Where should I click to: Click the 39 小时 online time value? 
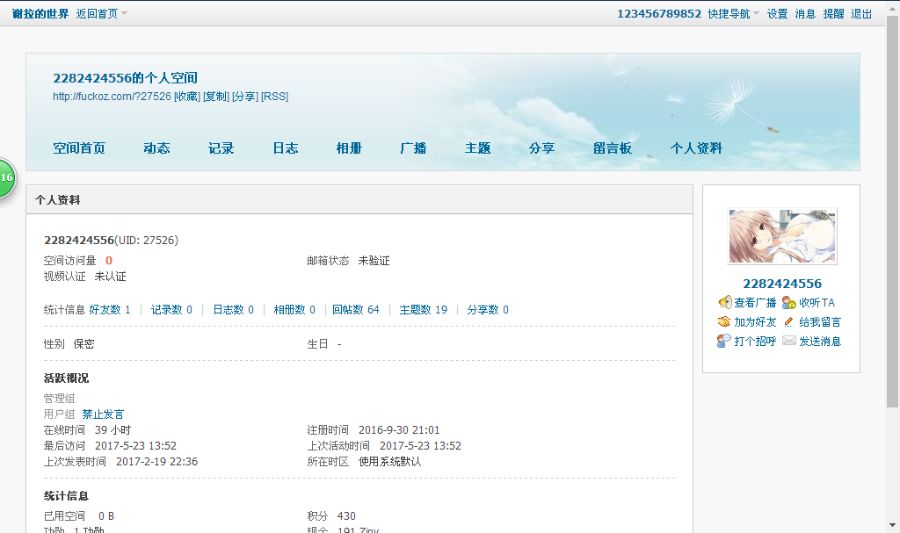coord(113,430)
